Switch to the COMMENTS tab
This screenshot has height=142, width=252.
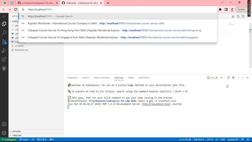pyautogui.click(x=144, y=78)
